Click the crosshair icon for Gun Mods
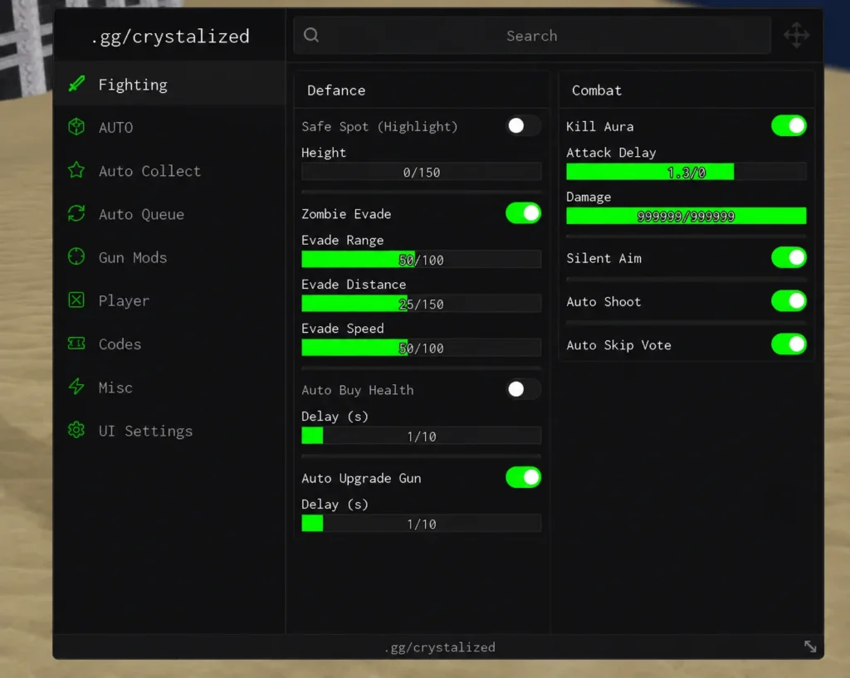Screen dimensions: 850x678 click(x=76, y=256)
